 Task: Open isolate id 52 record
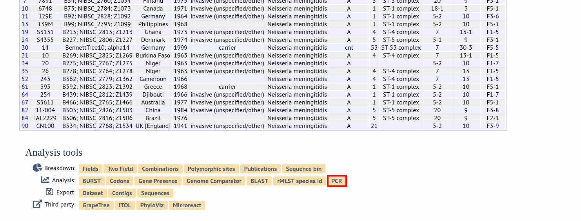pyautogui.click(x=25, y=79)
